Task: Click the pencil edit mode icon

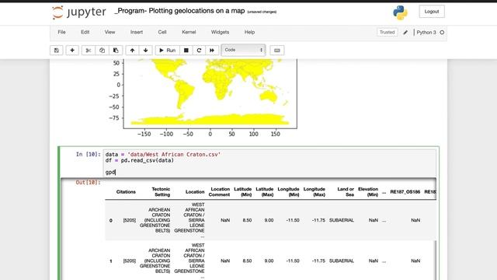Action: 405,32
